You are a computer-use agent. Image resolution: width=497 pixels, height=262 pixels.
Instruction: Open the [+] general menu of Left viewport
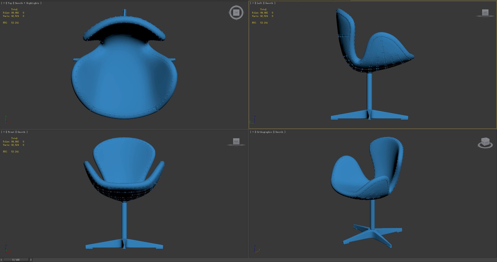click(253, 3)
